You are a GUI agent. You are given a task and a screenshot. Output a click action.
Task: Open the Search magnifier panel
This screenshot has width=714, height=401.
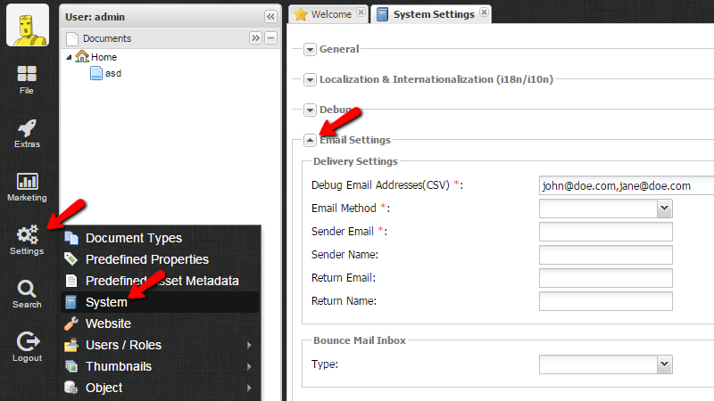point(27,294)
